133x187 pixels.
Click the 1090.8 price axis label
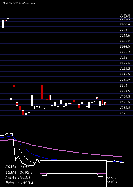[x=125, y=102]
